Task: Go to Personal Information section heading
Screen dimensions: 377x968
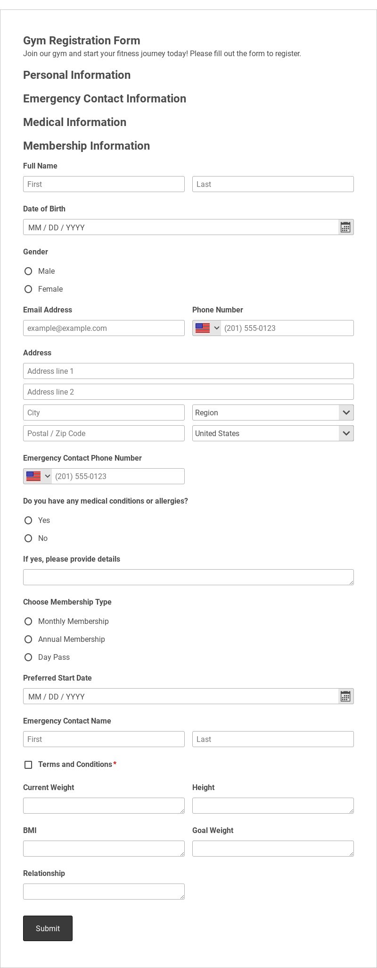Action: tap(77, 75)
